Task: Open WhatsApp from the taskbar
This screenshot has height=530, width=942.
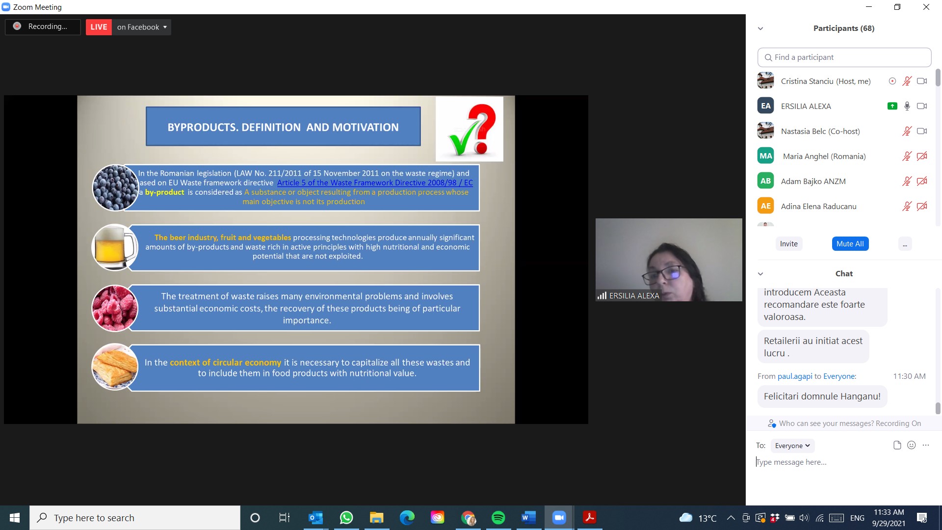Action: [x=346, y=518]
